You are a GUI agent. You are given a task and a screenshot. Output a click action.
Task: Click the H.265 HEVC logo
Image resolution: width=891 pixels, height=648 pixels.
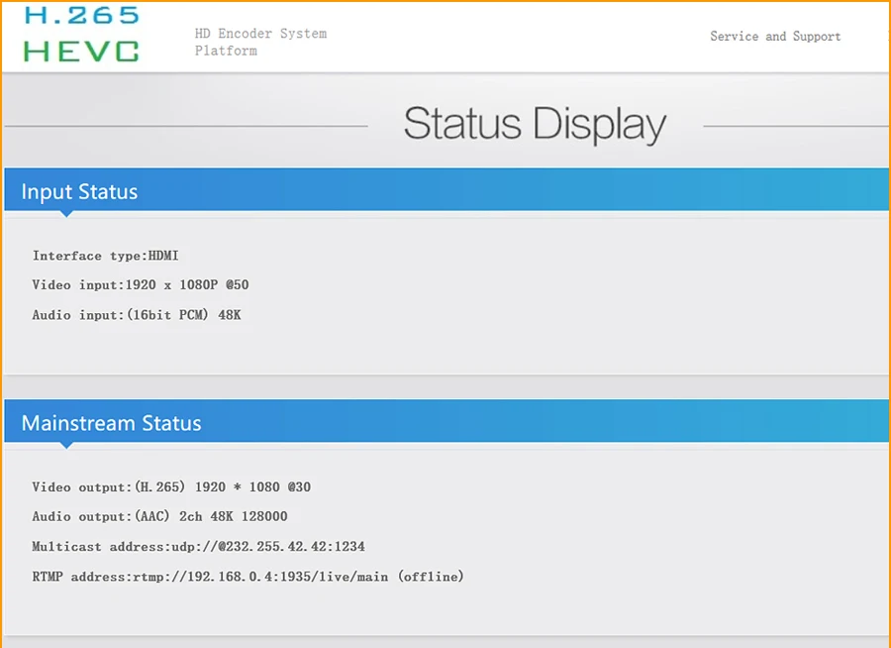81,34
